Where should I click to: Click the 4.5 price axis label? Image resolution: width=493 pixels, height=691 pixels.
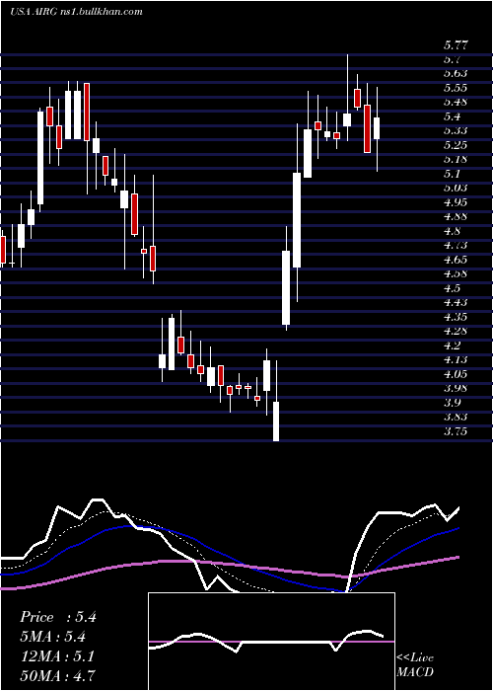coord(452,288)
